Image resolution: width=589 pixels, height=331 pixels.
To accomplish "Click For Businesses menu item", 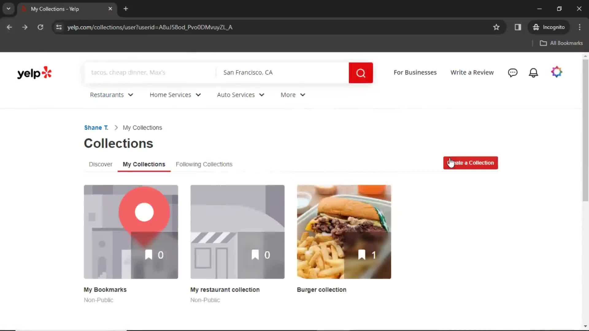I will (x=415, y=72).
